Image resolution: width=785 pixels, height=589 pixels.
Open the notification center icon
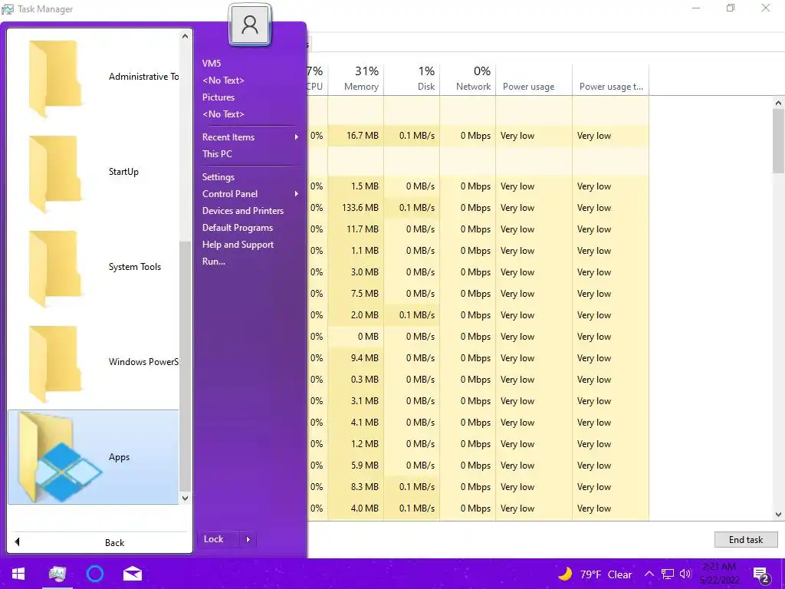(x=761, y=575)
